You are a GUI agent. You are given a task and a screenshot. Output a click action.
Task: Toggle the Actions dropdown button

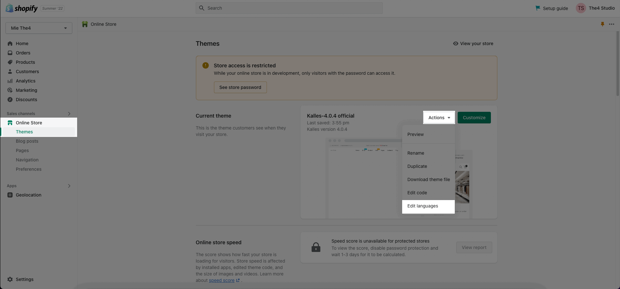[x=439, y=118]
